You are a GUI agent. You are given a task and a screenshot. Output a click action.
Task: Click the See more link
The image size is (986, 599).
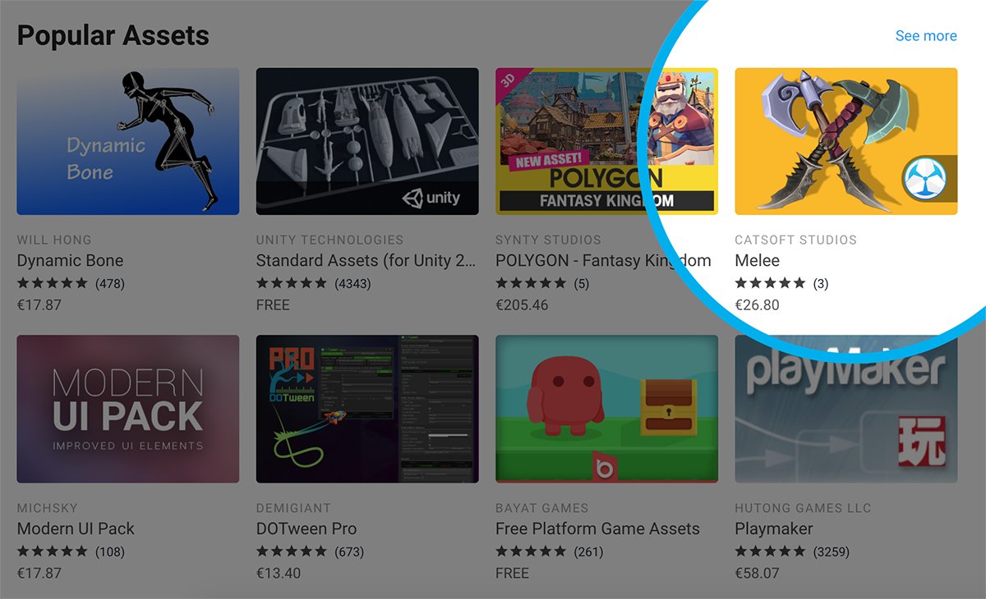926,35
